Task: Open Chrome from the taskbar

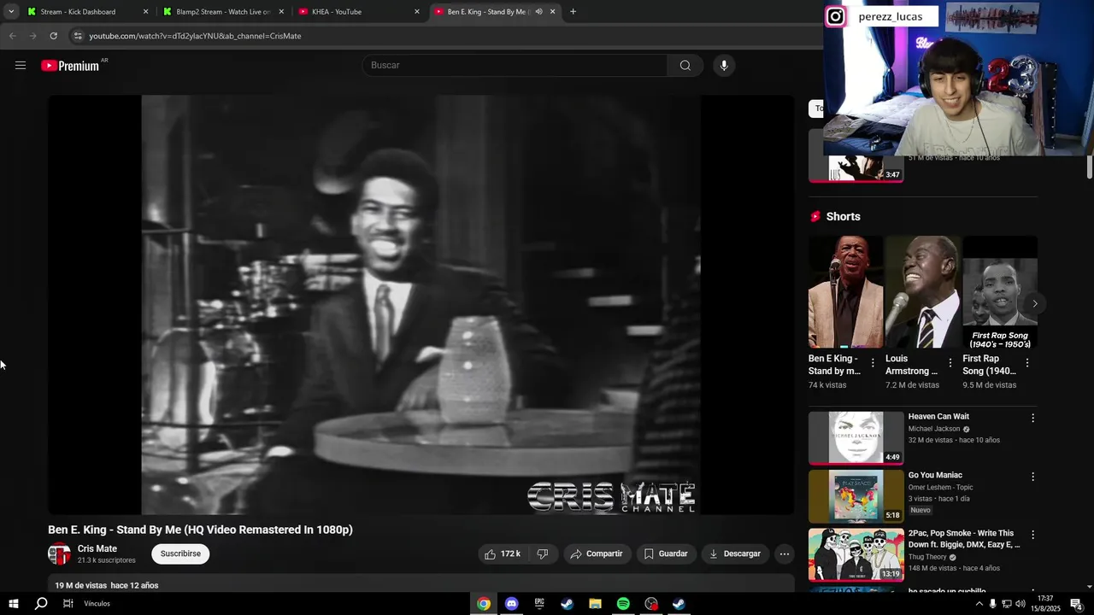Action: [484, 604]
